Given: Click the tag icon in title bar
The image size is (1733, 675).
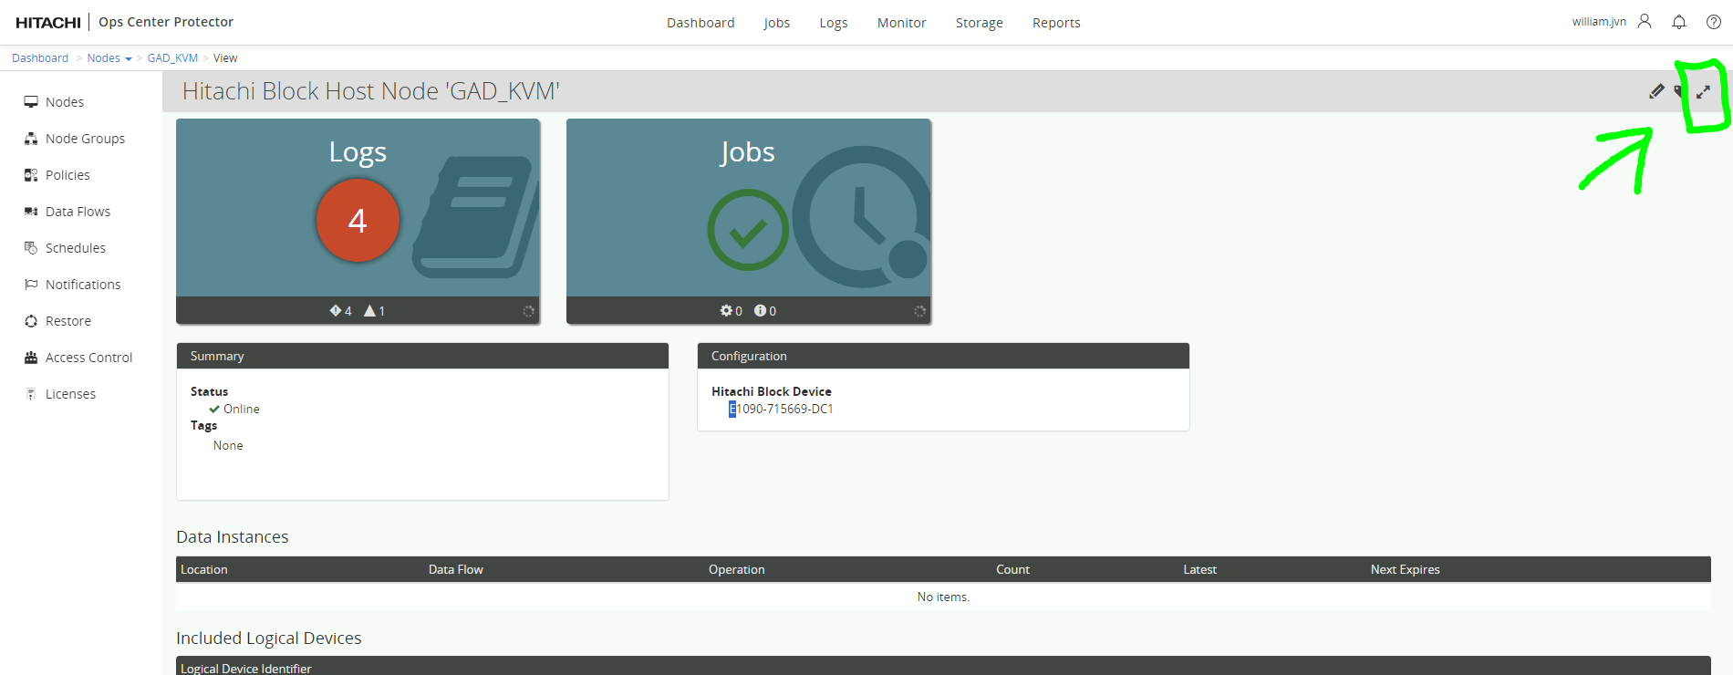Looking at the screenshot, I should (1679, 91).
